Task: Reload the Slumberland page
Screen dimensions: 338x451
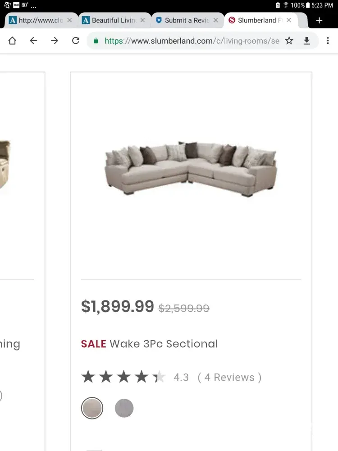Action: [x=76, y=41]
